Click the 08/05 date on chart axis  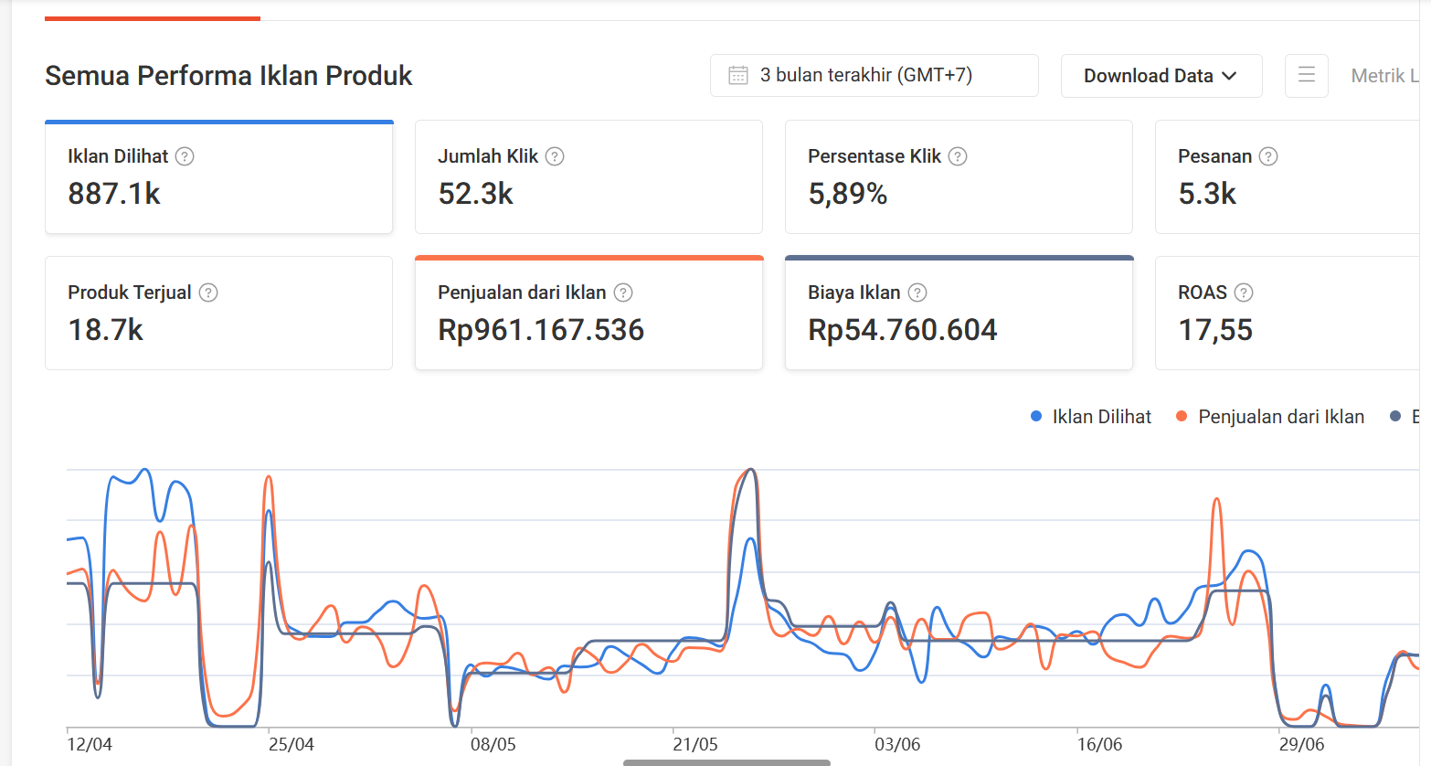(x=493, y=744)
